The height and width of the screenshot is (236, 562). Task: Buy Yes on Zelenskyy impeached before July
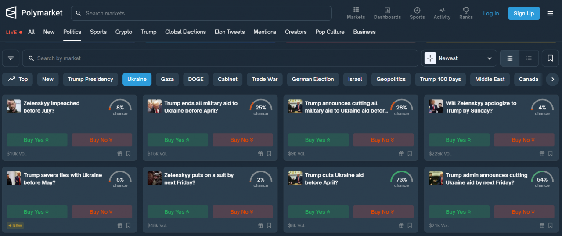(x=37, y=140)
